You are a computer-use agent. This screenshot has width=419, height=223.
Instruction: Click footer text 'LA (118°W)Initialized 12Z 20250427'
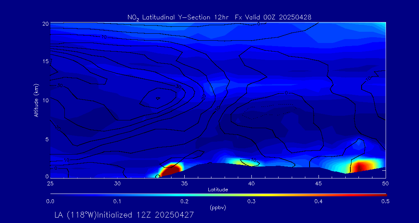point(124,215)
